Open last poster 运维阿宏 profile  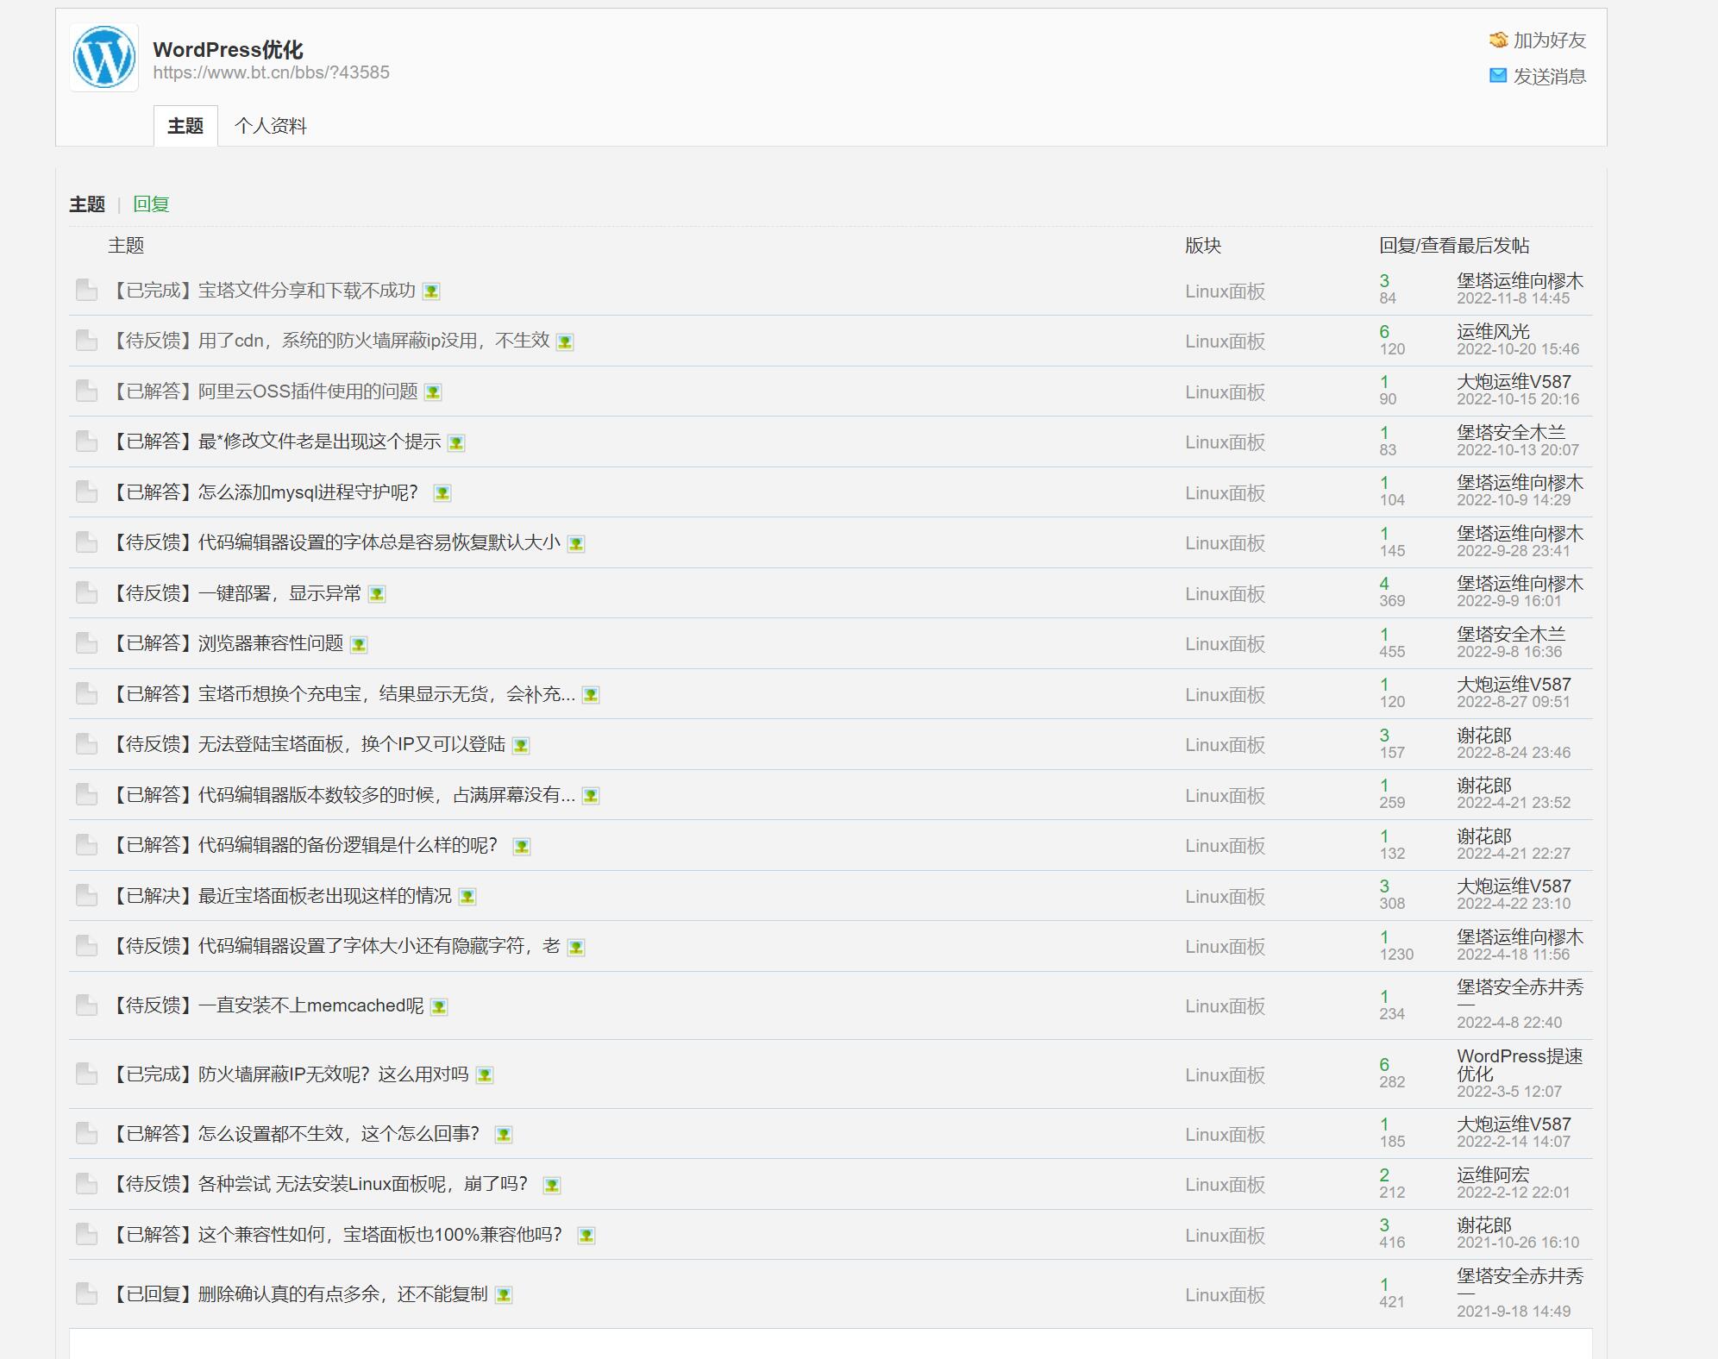(1493, 1174)
